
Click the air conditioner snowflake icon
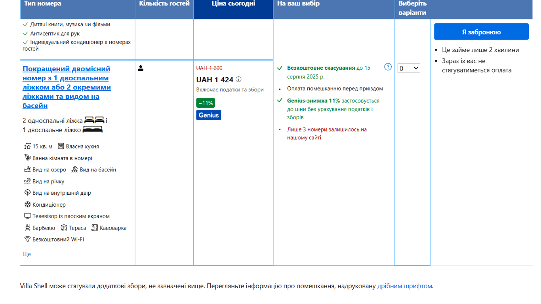pyautogui.click(x=27, y=205)
